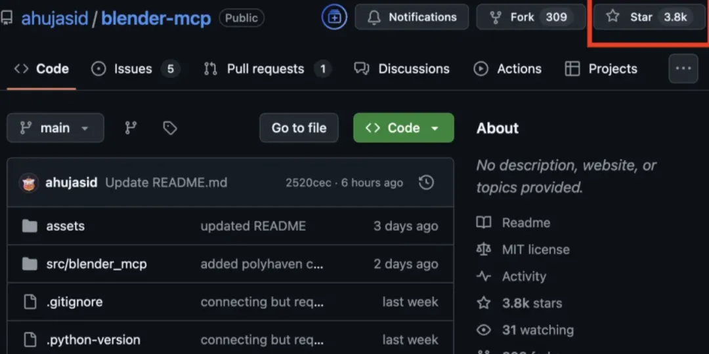Open the 31 watching link
Screen dimensions: 709x354
pos(538,330)
